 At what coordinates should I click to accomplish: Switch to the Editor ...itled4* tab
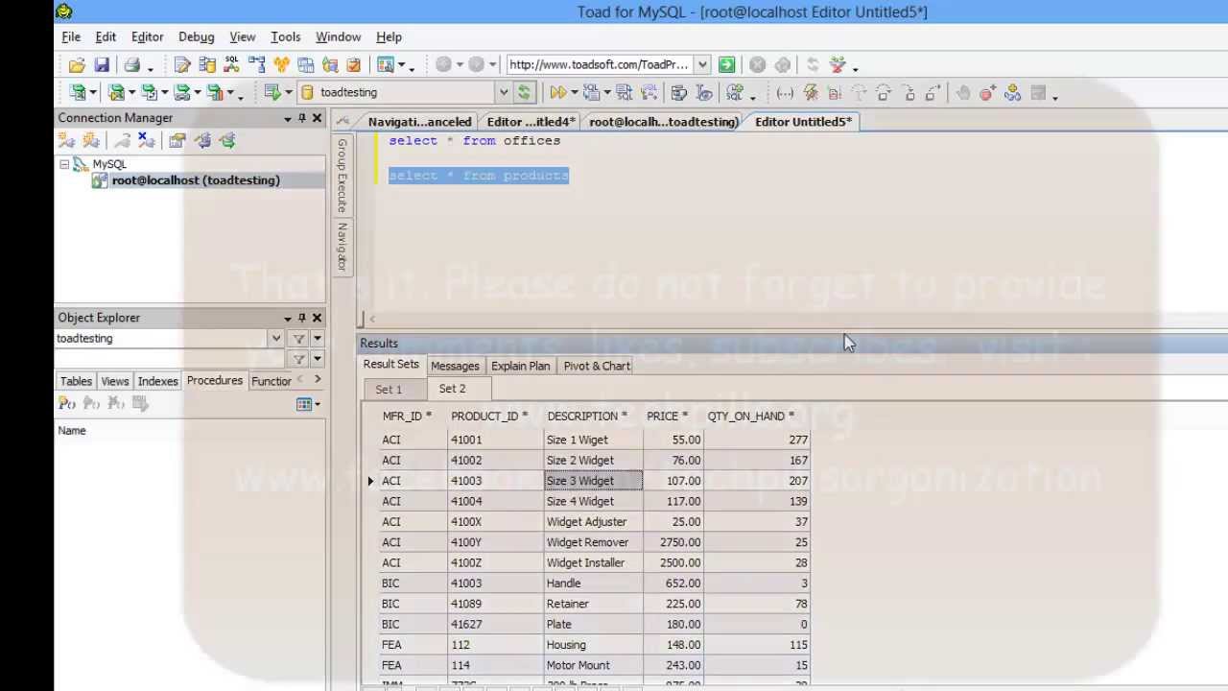[531, 122]
